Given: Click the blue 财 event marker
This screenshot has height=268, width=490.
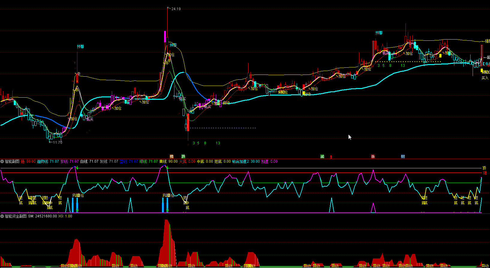Looking at the screenshot, I should point(403,157).
